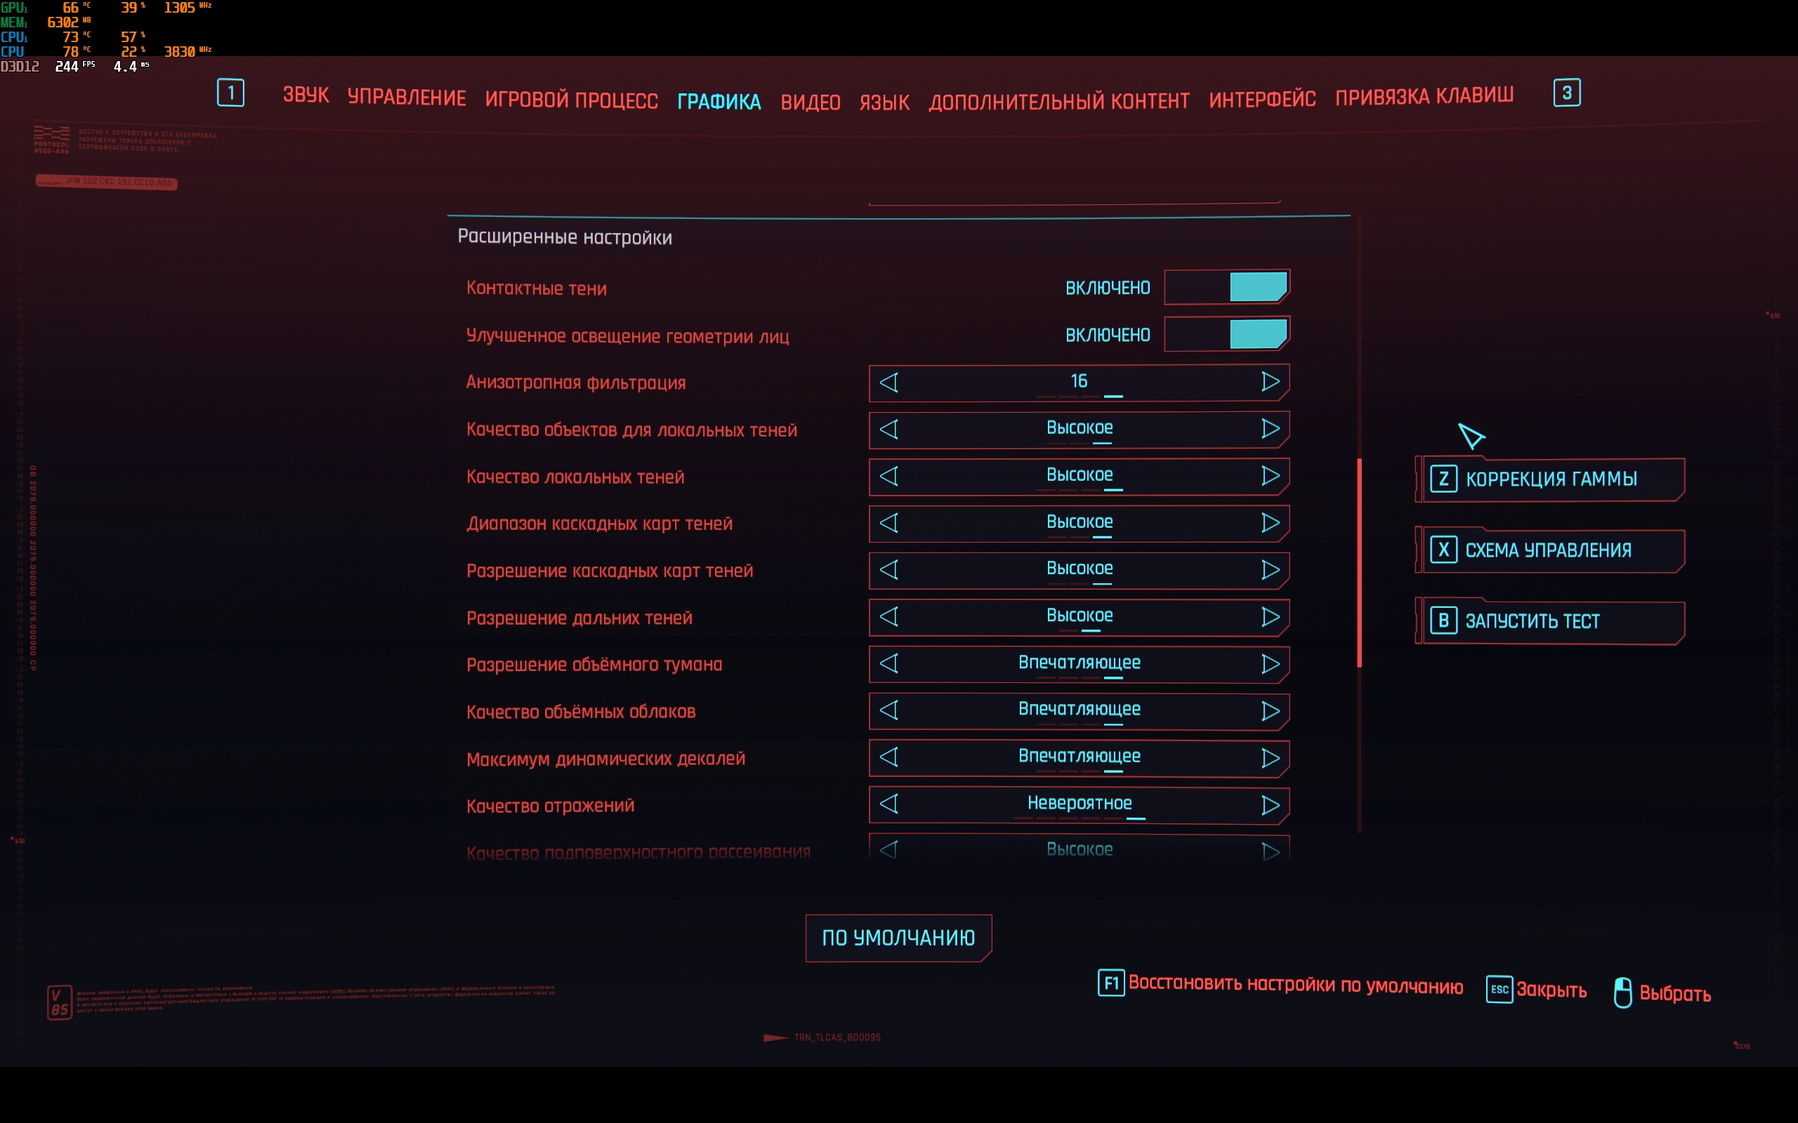
Task: Toggle the Контактные тени switch
Action: tap(1227, 288)
